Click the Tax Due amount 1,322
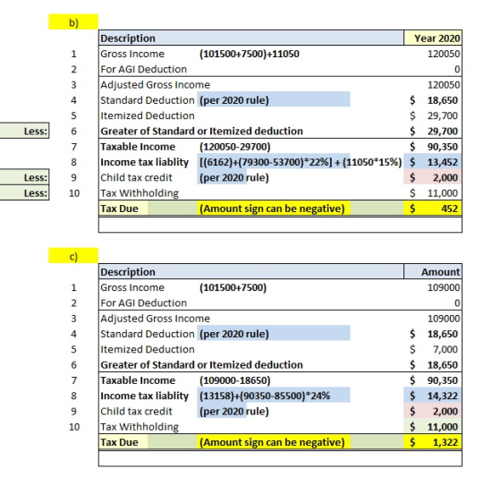Screen dimensions: 501x486 click(433, 442)
